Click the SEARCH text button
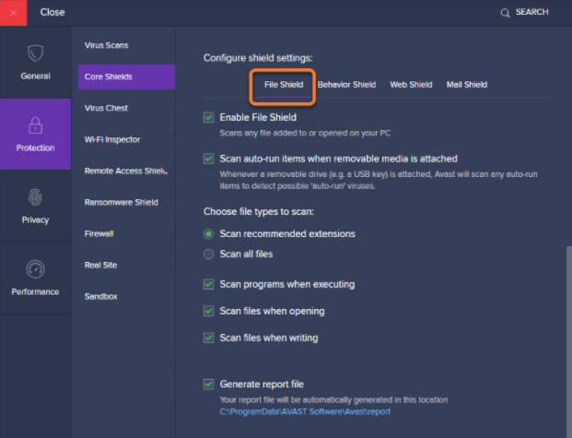 point(531,12)
